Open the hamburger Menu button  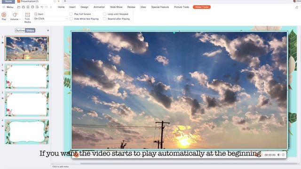8,7
